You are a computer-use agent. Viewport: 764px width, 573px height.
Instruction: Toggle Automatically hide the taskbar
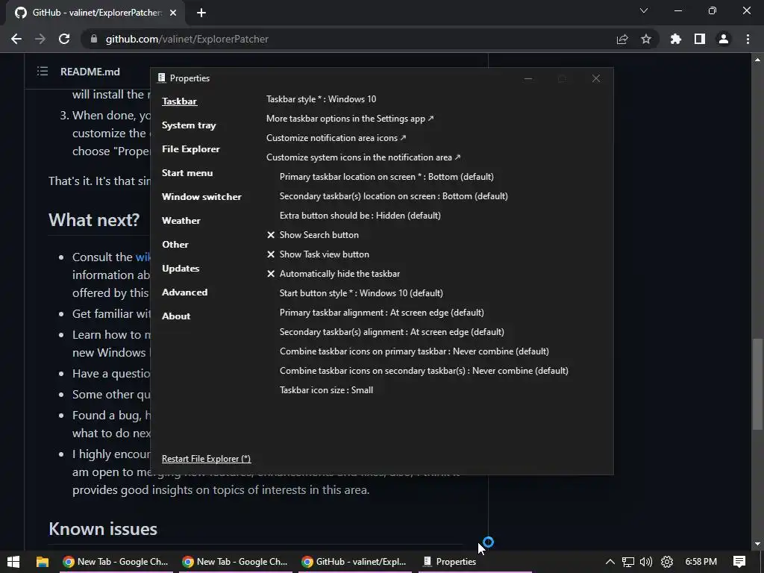coord(334,274)
